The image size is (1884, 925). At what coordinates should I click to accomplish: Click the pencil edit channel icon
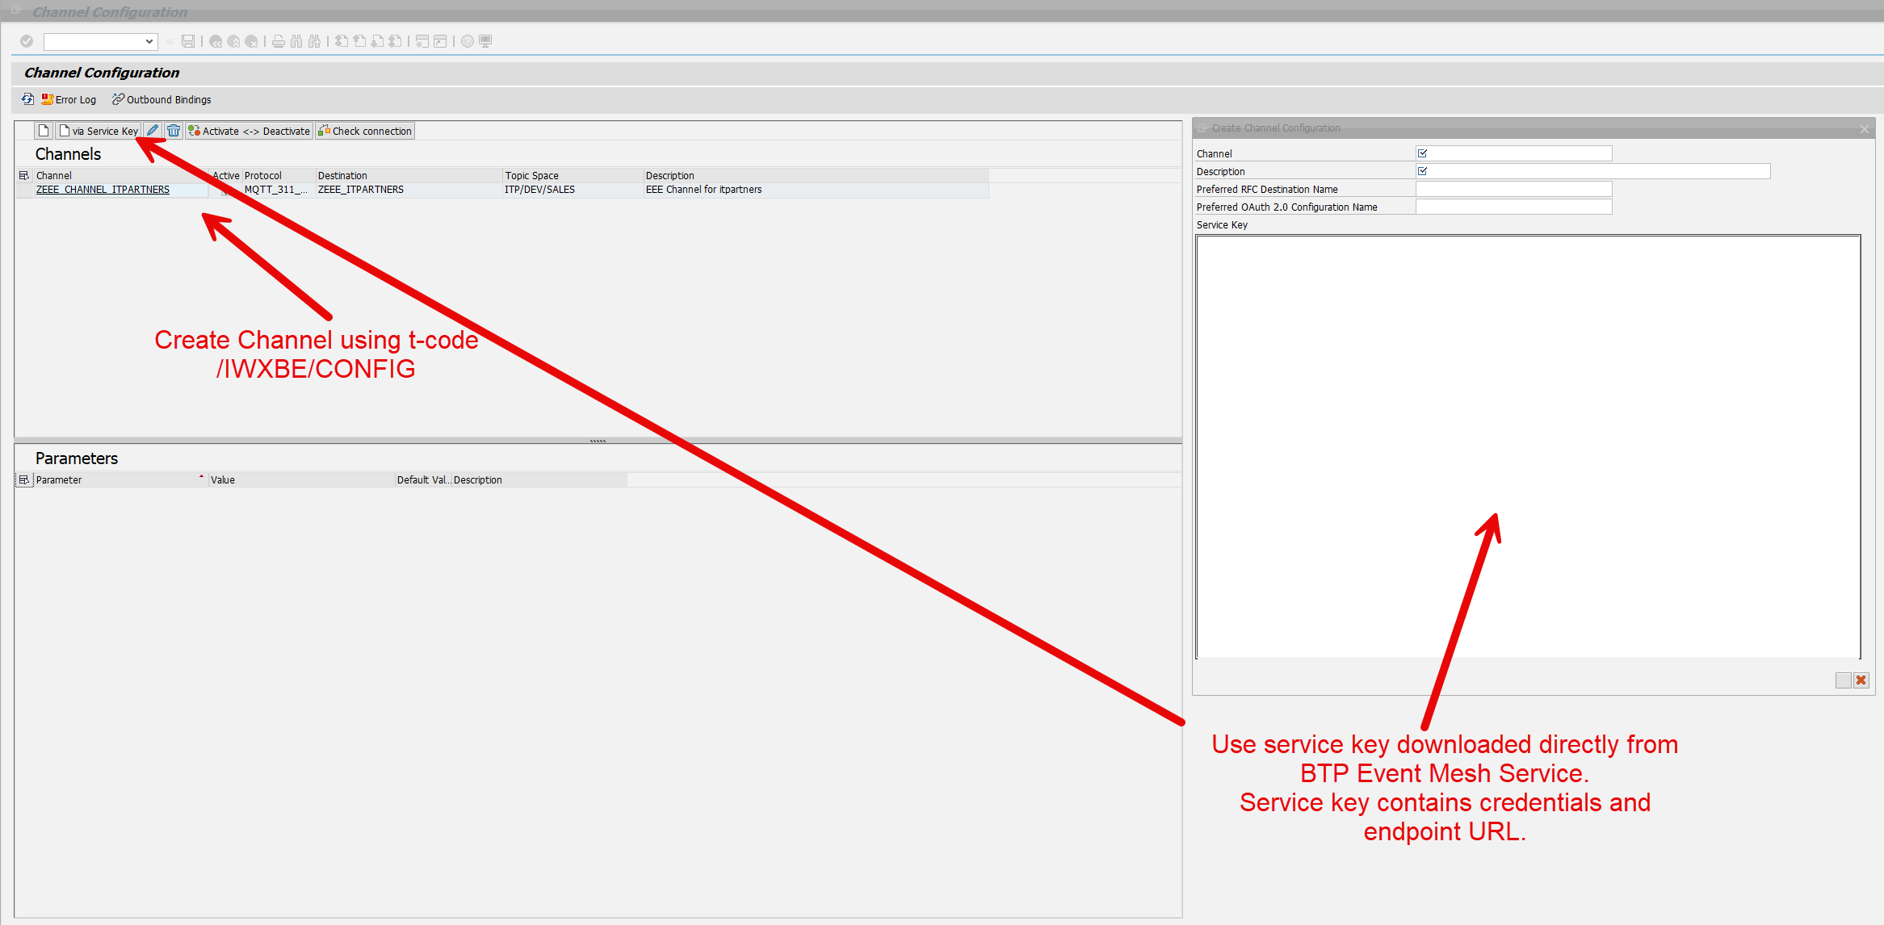pyautogui.click(x=153, y=131)
